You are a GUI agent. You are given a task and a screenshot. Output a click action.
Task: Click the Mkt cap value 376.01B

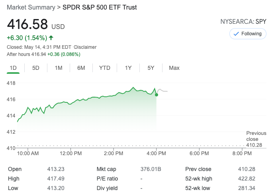coord(151,169)
